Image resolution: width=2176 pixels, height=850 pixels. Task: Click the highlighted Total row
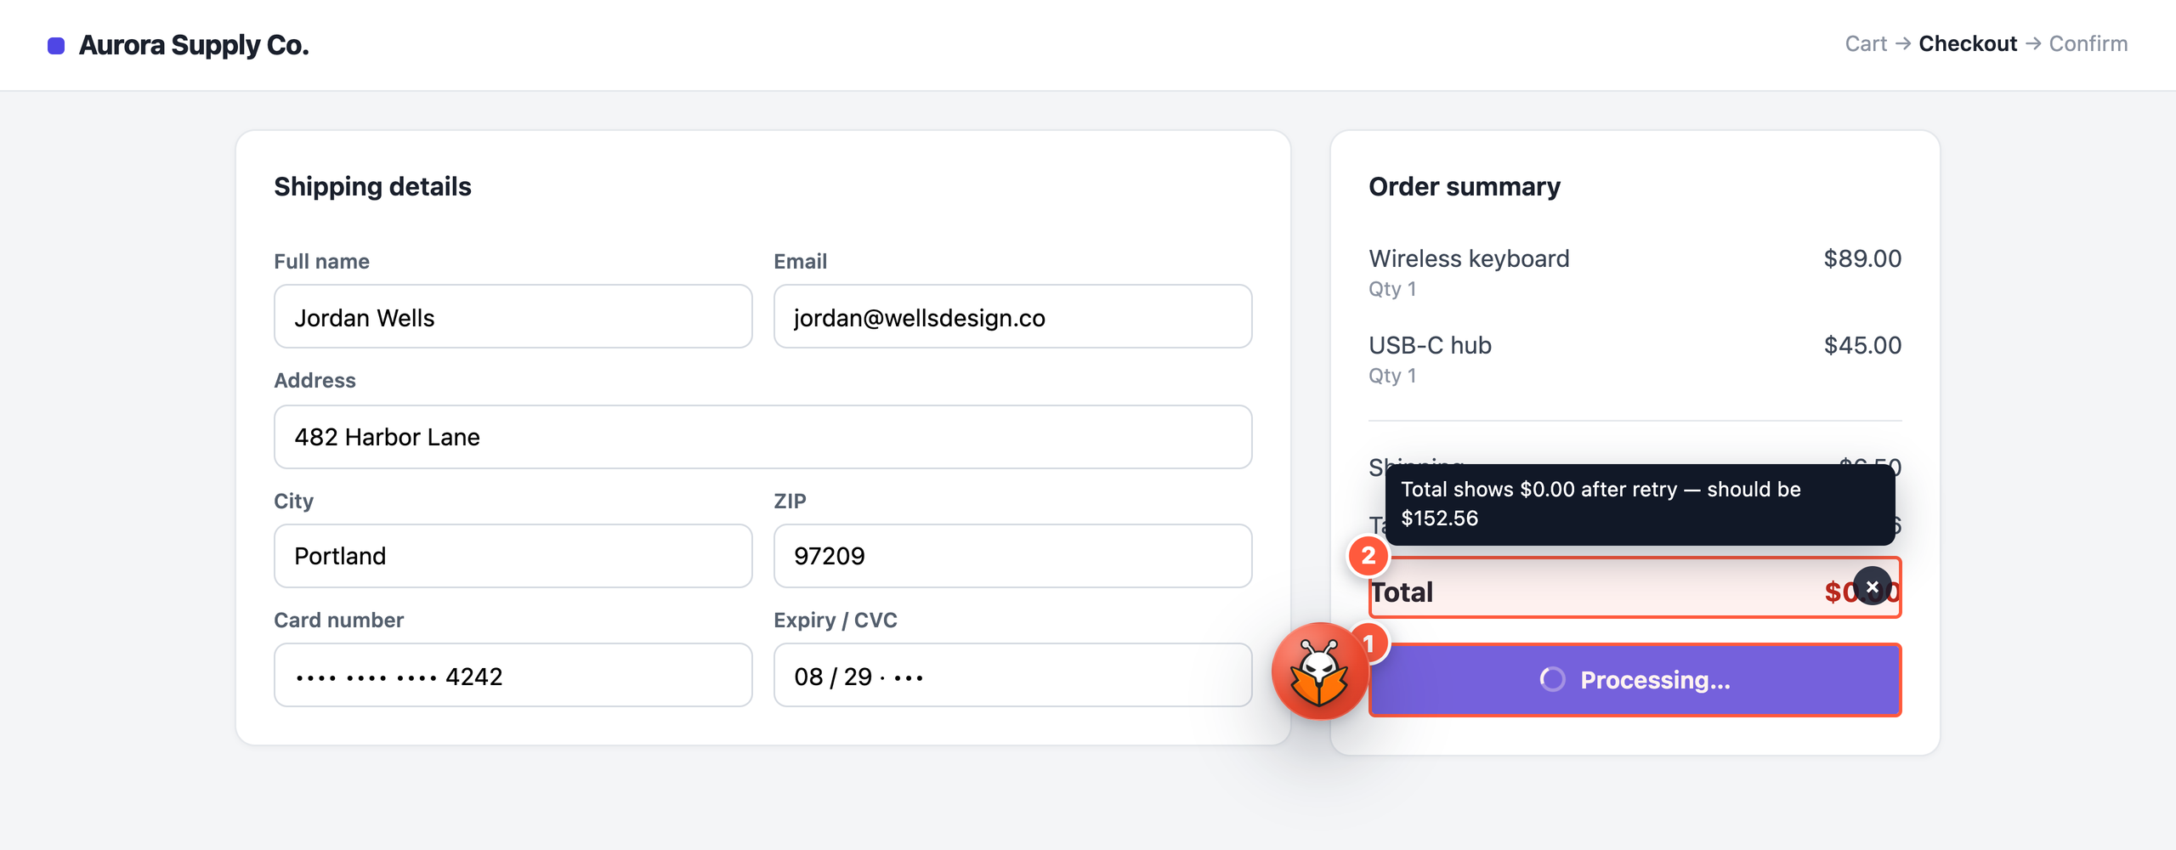pyautogui.click(x=1635, y=588)
